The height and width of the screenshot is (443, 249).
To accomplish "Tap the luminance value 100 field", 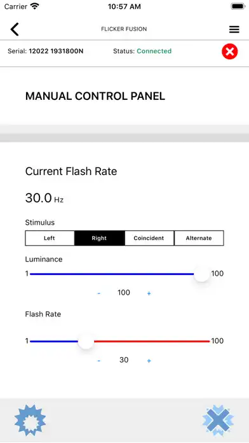I will tap(124, 293).
